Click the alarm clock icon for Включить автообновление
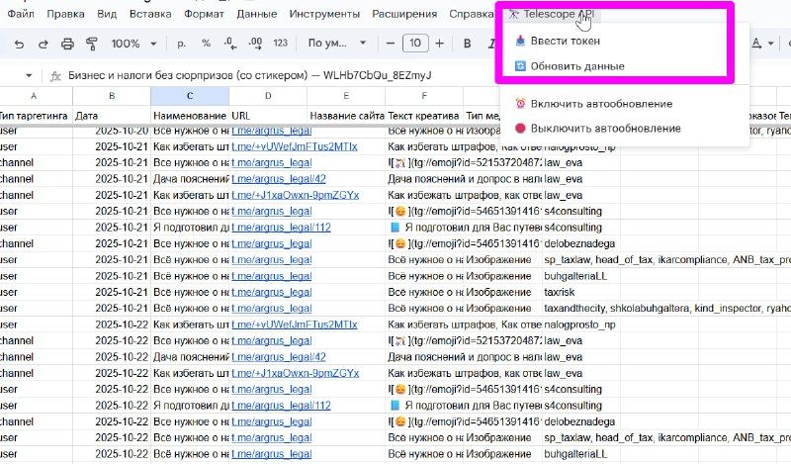 (520, 104)
